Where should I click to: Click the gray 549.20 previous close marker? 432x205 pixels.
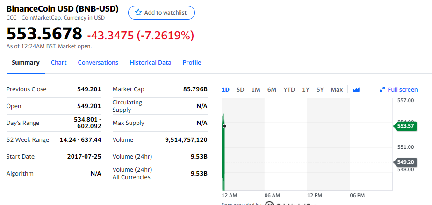click(405, 162)
